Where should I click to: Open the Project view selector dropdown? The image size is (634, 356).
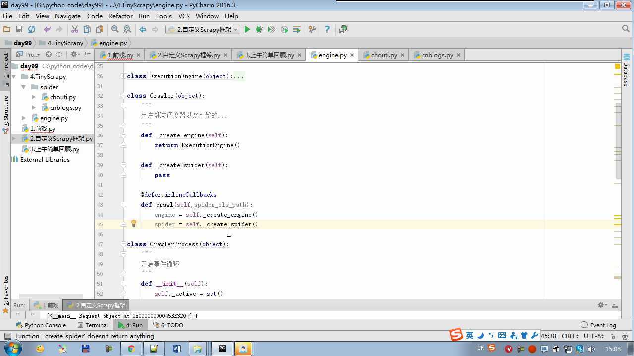click(29, 55)
